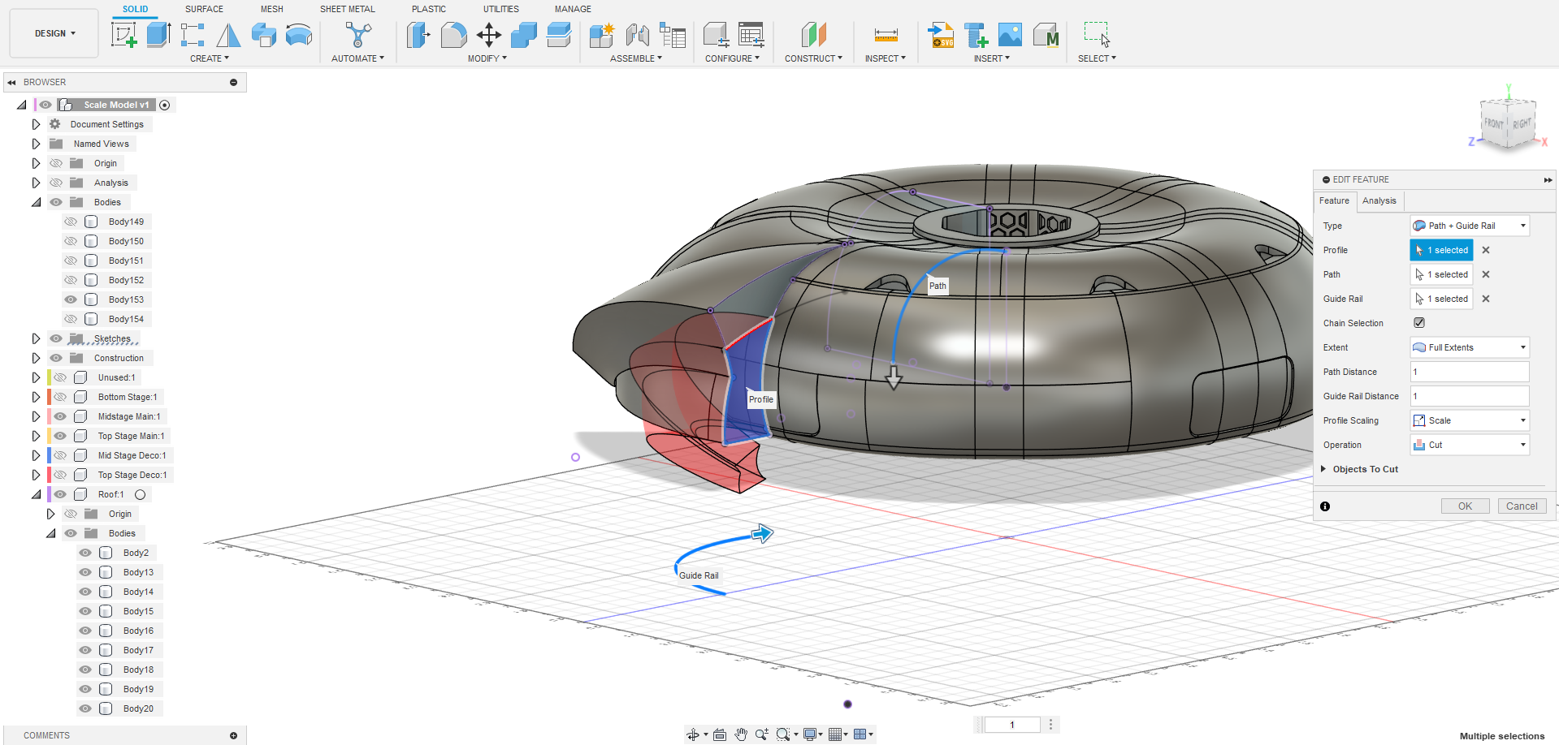
Task: Click the Joint tool icon
Action: coord(638,35)
